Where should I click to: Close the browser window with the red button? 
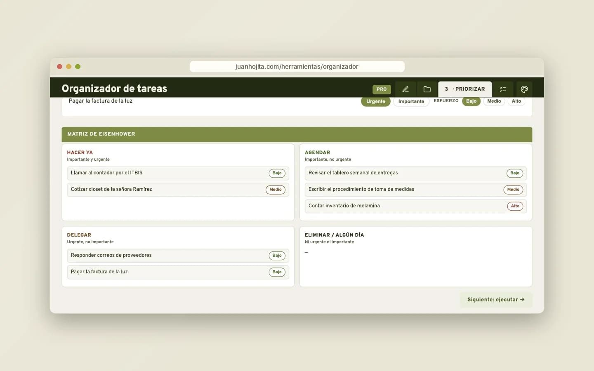(x=59, y=67)
